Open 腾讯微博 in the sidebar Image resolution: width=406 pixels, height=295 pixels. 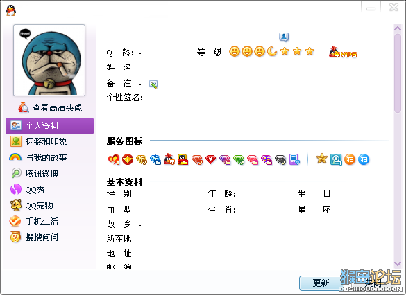point(35,173)
